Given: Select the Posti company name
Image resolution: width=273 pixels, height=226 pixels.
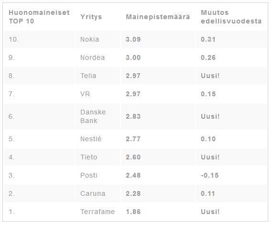Looking at the screenshot, I should (89, 175).
